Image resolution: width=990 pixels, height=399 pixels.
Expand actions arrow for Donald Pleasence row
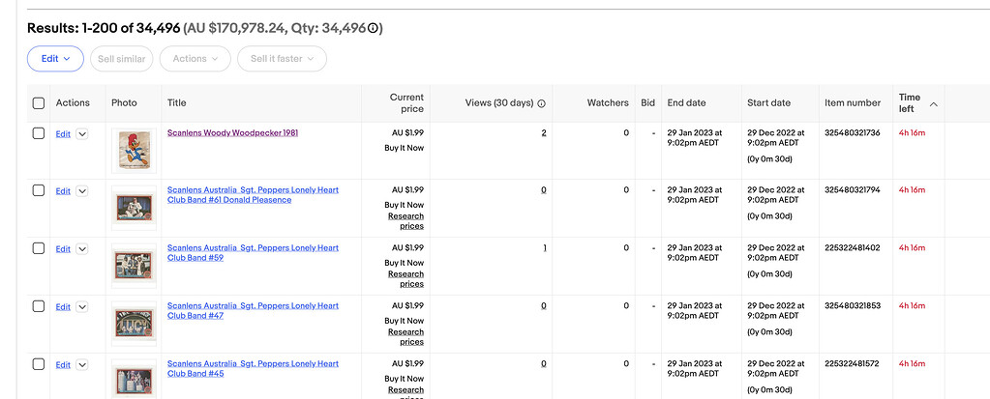click(x=81, y=191)
